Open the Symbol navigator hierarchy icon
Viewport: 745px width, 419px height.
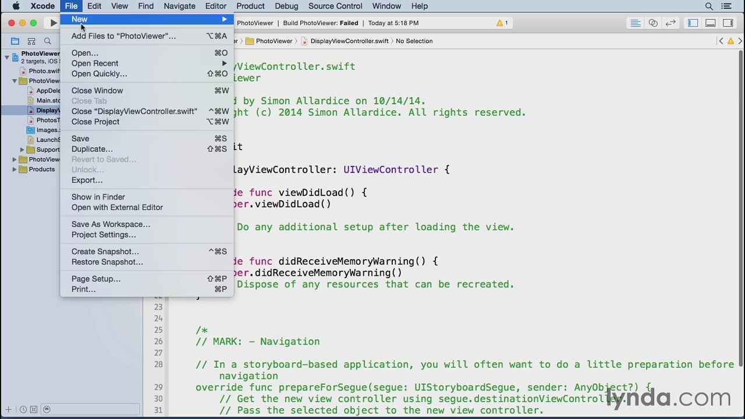click(31, 41)
